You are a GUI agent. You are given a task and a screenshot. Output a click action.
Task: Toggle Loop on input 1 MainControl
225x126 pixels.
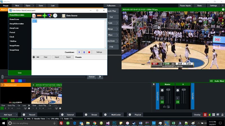[24, 106]
